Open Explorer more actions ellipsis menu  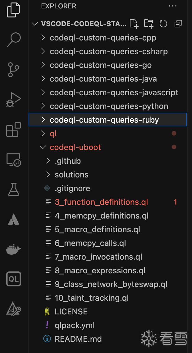click(172, 6)
